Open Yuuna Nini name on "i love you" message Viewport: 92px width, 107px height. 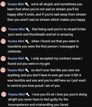[16, 94]
